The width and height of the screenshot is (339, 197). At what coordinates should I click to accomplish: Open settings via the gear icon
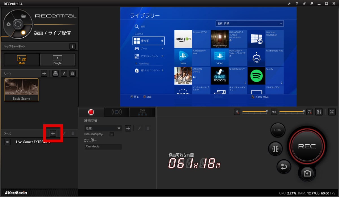coord(9,24)
